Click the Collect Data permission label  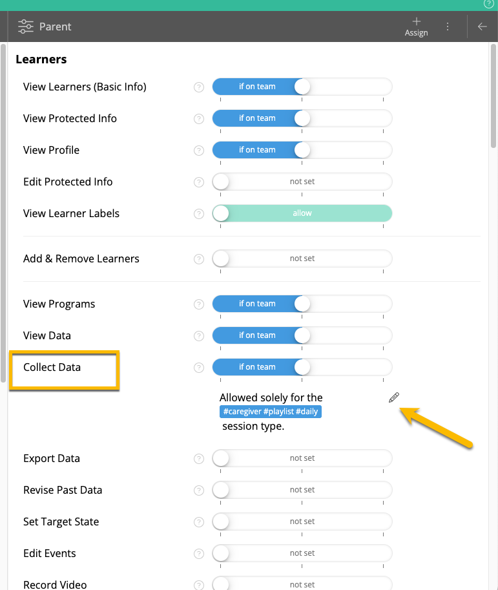pos(52,367)
